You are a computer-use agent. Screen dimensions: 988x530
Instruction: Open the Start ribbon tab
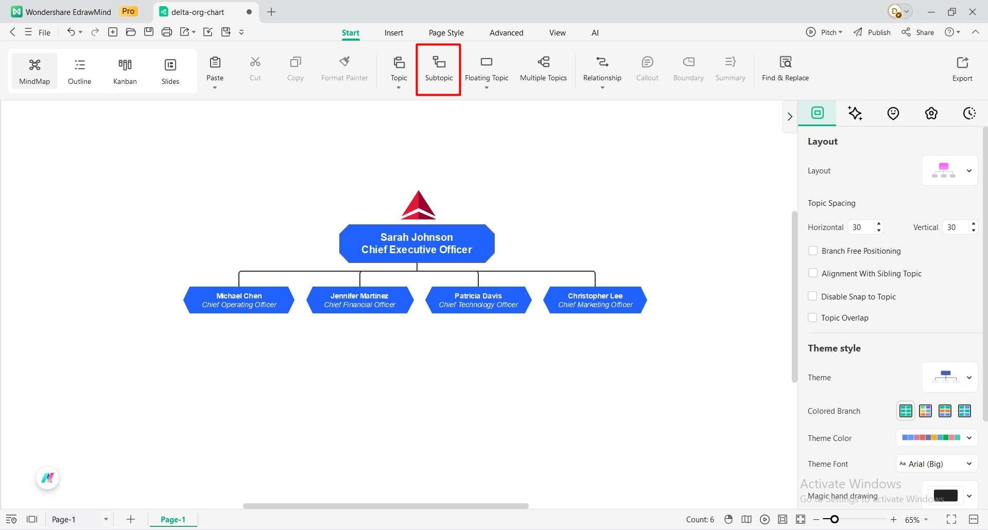click(351, 32)
